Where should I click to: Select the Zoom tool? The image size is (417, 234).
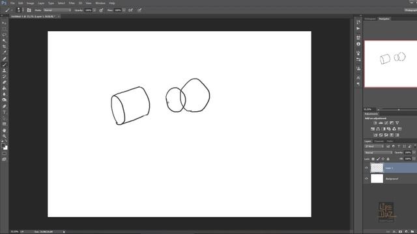pyautogui.click(x=5, y=136)
